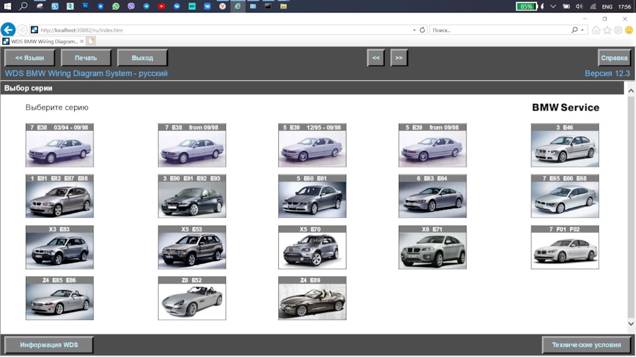Screen dimensions: 636x357
Task: Select the 7 E38 03/94 - 09/98 series
Action: [x=60, y=145]
